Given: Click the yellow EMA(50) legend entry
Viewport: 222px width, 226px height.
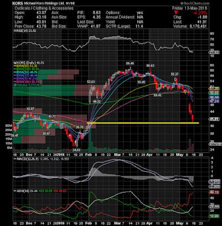Looking at the screenshot, I should click(x=25, y=66).
